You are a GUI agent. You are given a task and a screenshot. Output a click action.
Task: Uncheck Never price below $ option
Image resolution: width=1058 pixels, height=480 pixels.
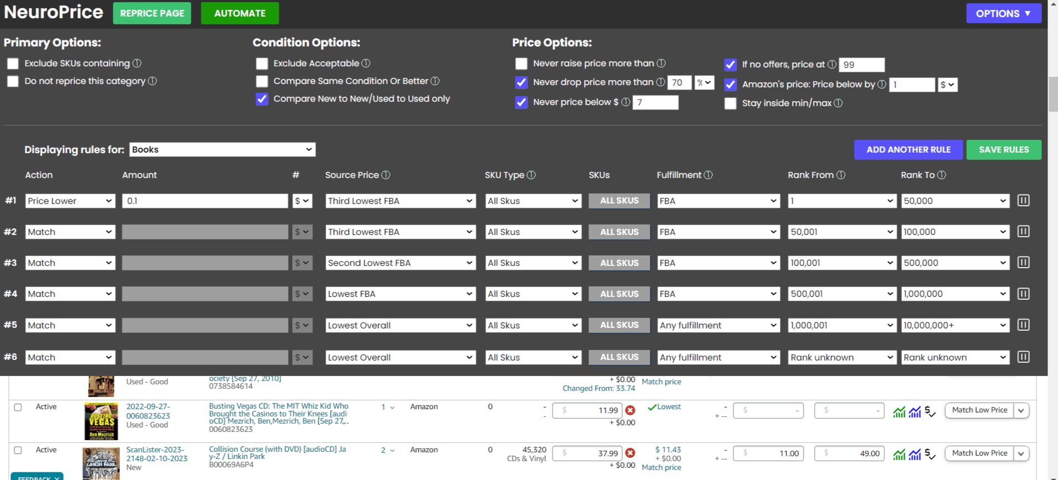(x=521, y=102)
